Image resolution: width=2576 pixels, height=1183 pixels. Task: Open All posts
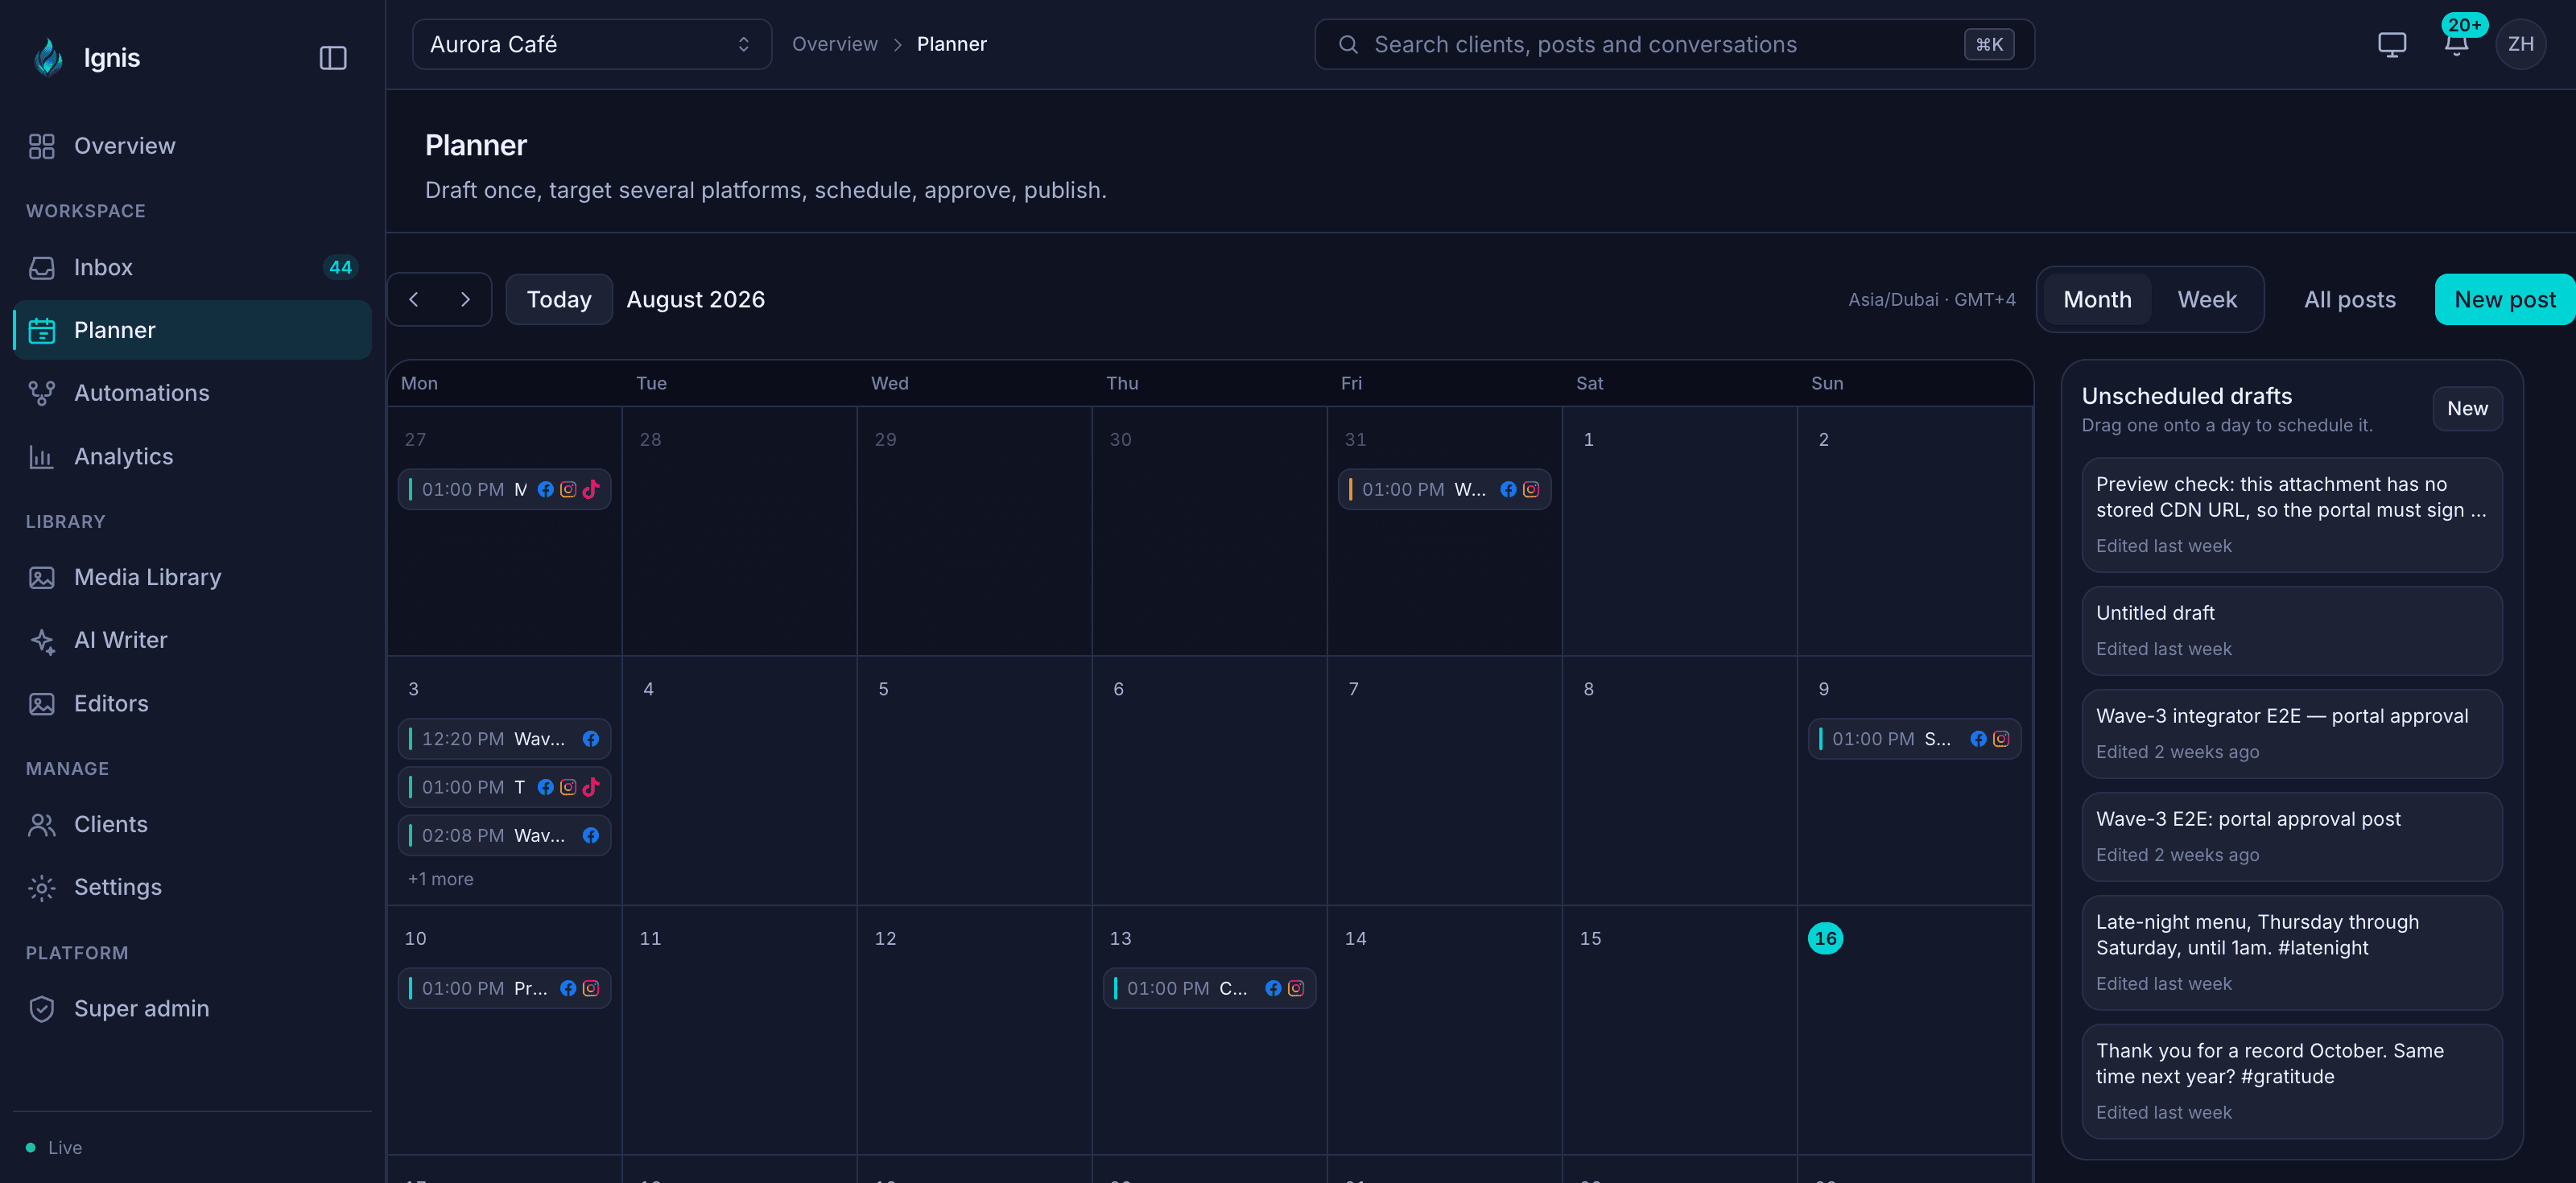[x=2350, y=299]
